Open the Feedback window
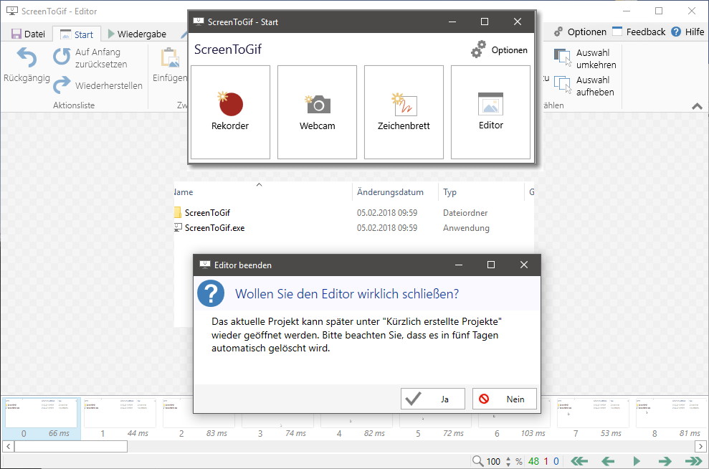709x469 pixels. coord(639,32)
